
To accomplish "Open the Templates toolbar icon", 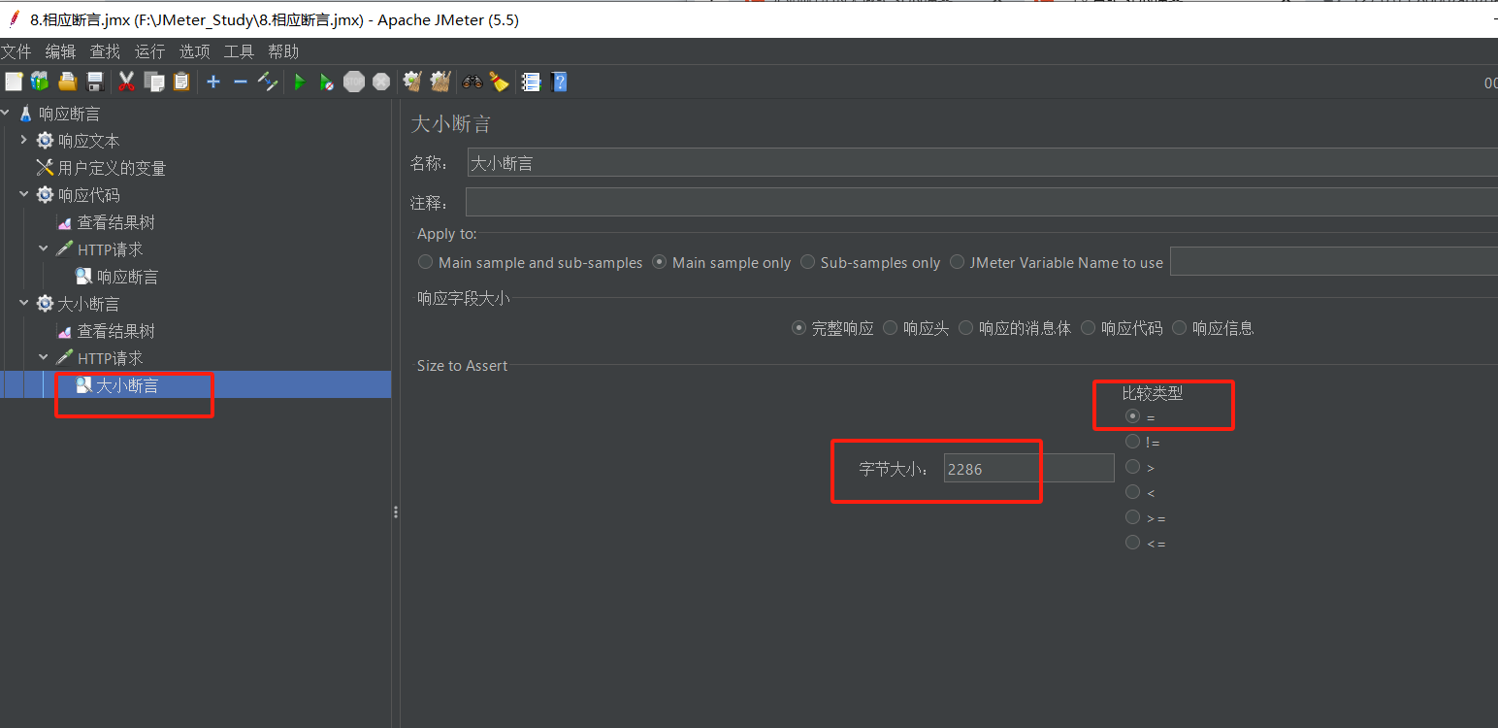I will (x=40, y=83).
